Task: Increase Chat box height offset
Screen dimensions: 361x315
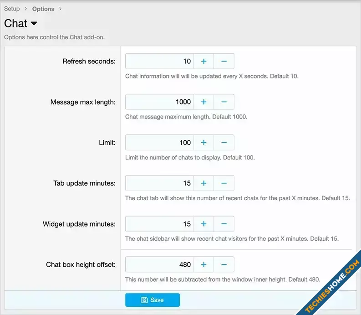Action: [x=203, y=264]
